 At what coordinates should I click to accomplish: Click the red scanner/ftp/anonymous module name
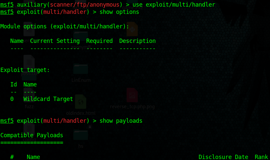tap(85, 5)
